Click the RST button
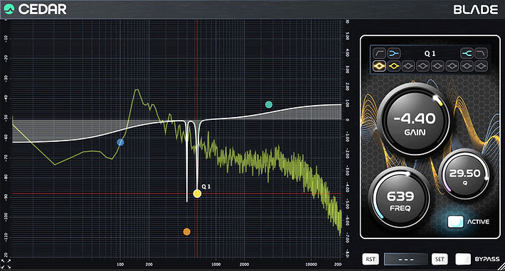505x271 pixels. (371, 259)
